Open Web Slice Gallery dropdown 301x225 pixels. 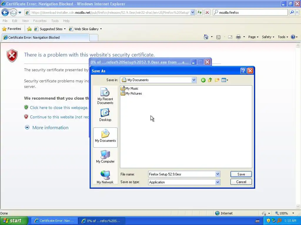(86, 29)
